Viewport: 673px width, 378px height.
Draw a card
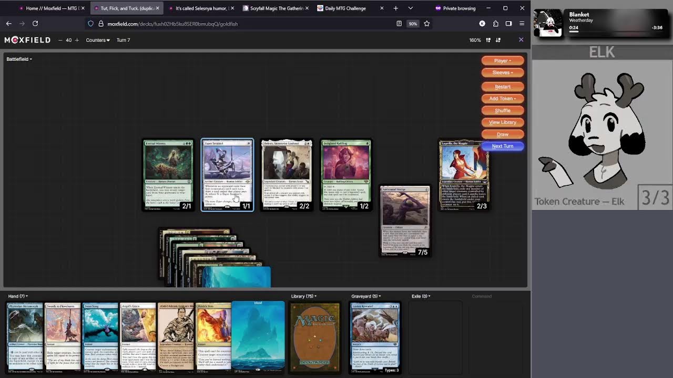pyautogui.click(x=503, y=134)
